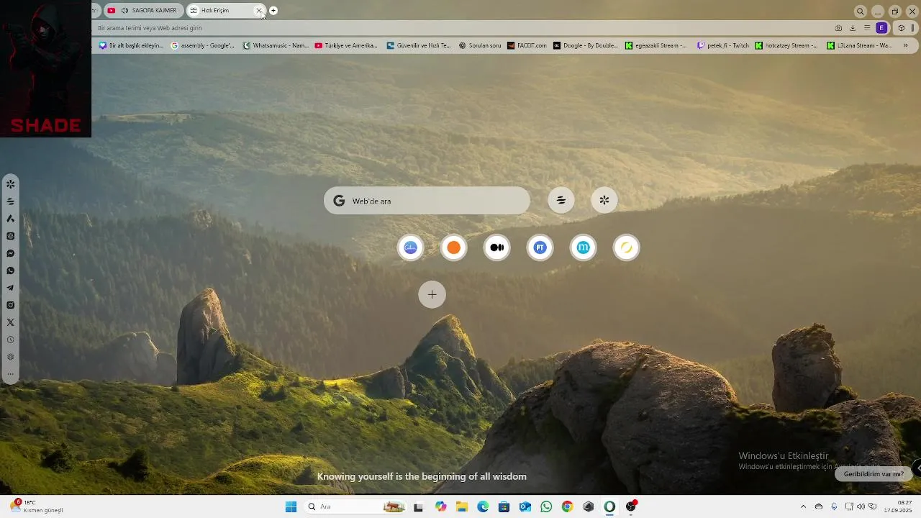921x518 pixels.
Task: Expand the system tray hidden icons chevron
Action: click(x=803, y=506)
